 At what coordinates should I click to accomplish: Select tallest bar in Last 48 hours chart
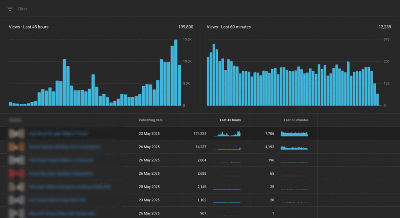176,73
